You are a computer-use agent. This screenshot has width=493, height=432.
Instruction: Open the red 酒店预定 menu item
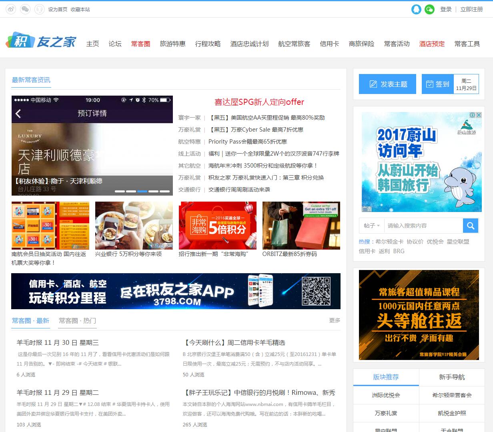pos(432,44)
